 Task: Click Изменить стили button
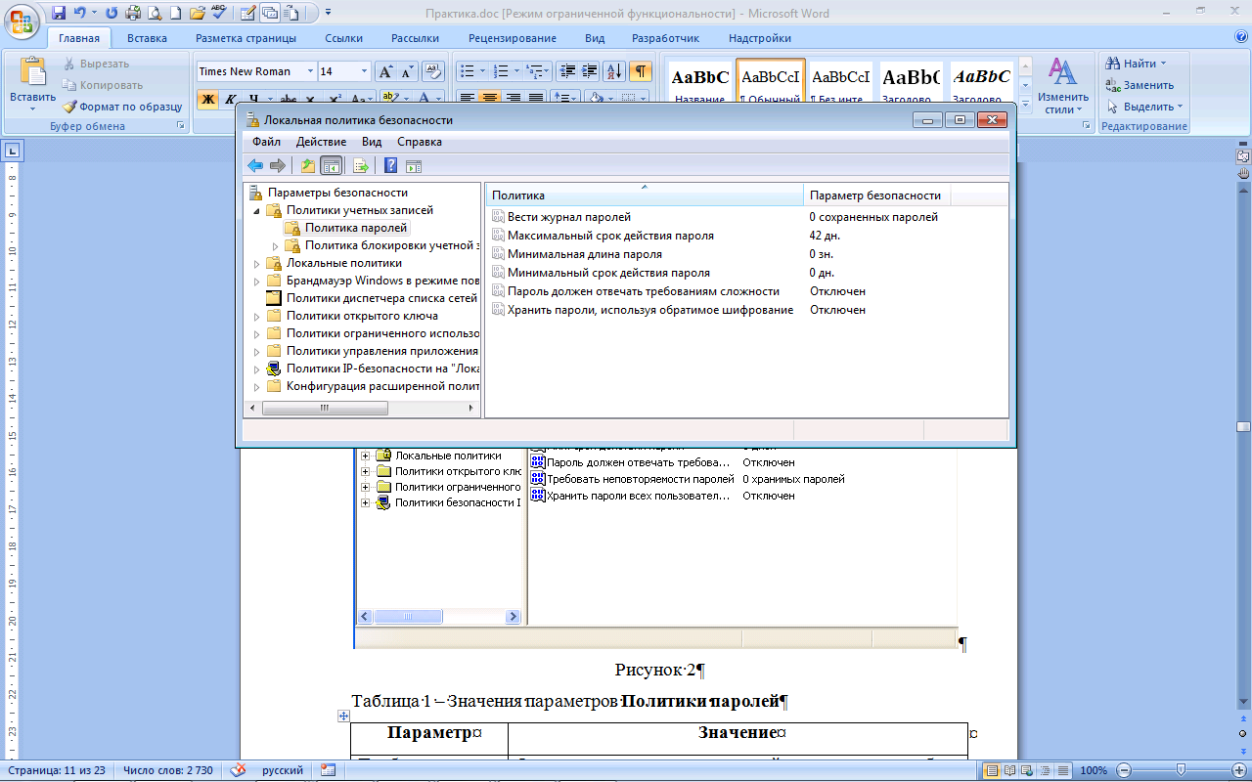tap(1063, 85)
